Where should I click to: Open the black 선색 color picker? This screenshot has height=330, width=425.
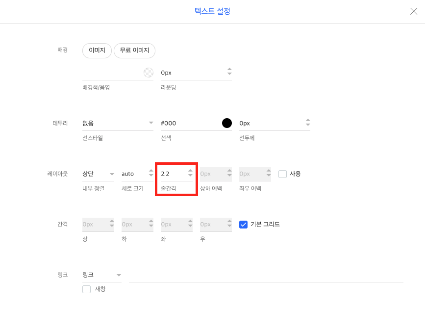226,123
